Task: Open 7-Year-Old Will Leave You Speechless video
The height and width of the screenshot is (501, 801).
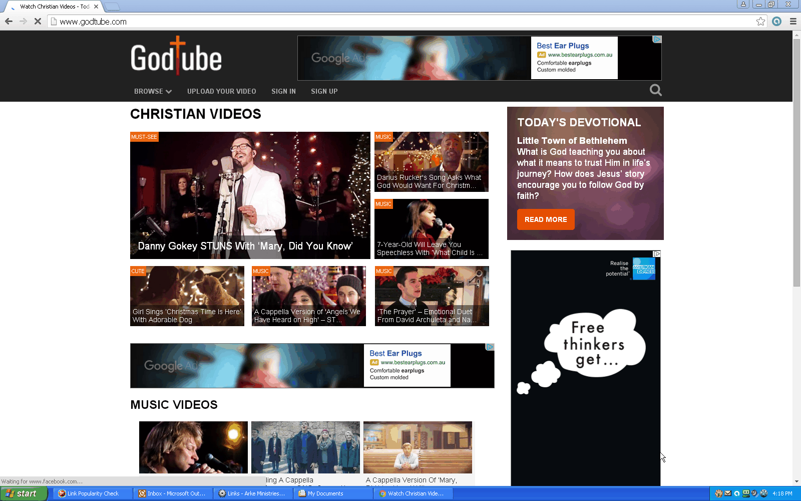Action: click(x=432, y=229)
